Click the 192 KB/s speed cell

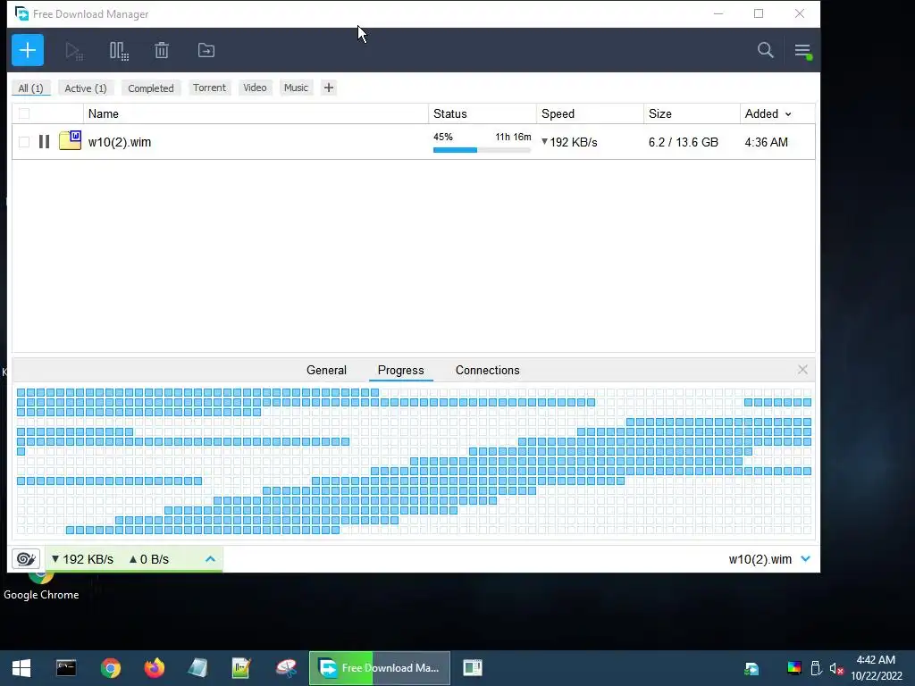[569, 142]
